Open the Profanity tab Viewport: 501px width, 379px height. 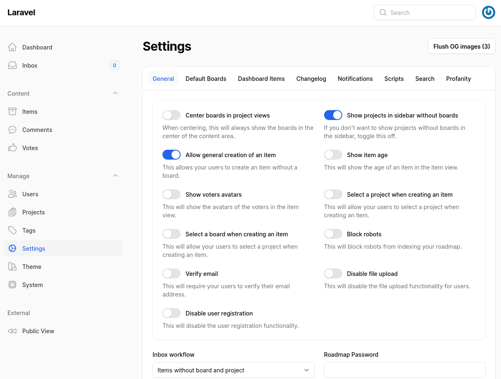click(459, 78)
